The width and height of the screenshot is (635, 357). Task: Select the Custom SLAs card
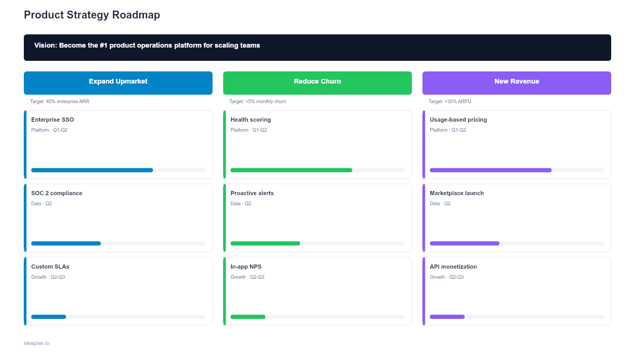click(118, 291)
